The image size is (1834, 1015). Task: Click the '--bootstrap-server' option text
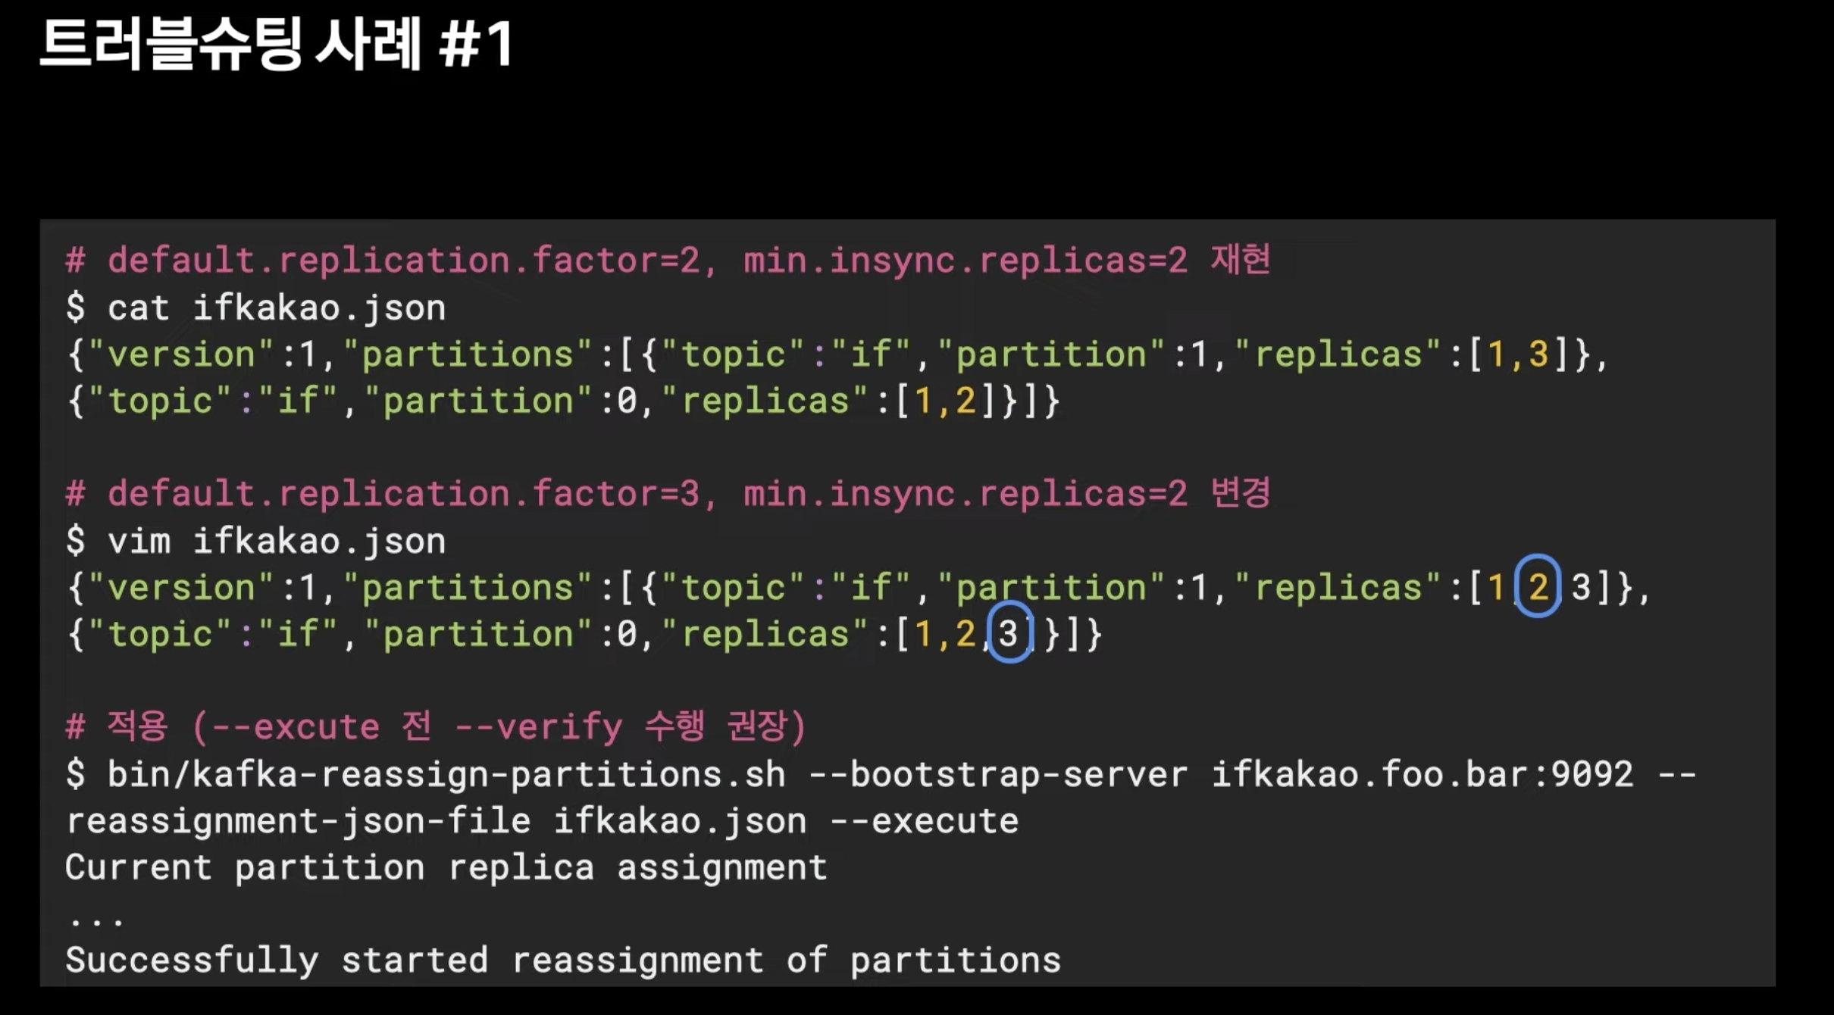coord(998,774)
